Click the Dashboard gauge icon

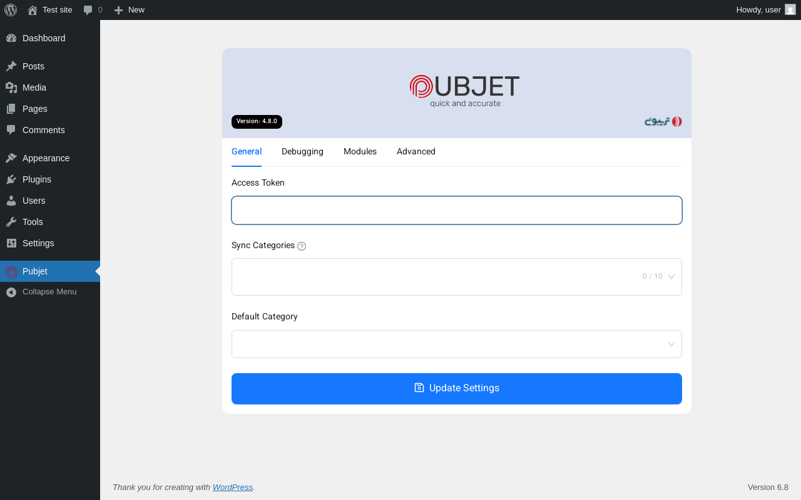click(11, 38)
